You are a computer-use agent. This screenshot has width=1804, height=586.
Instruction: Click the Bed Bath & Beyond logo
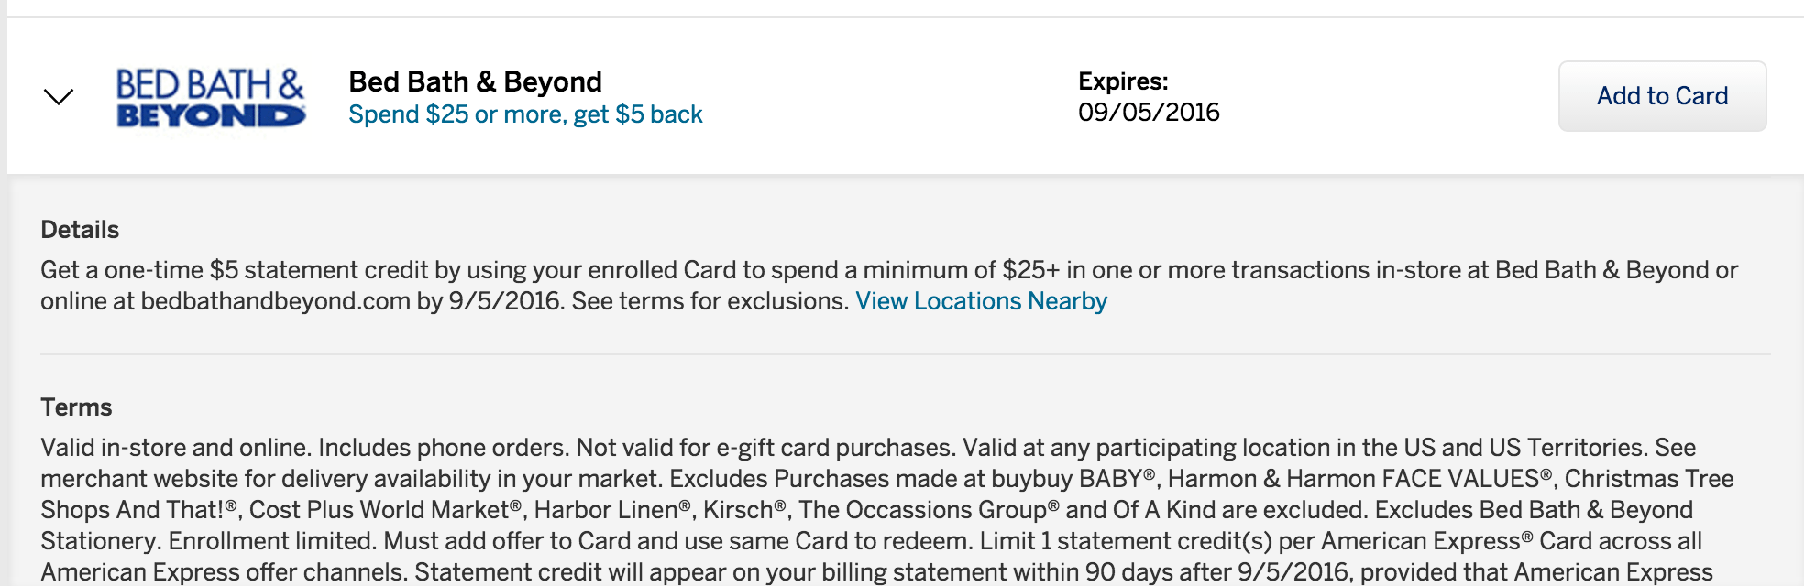211,97
